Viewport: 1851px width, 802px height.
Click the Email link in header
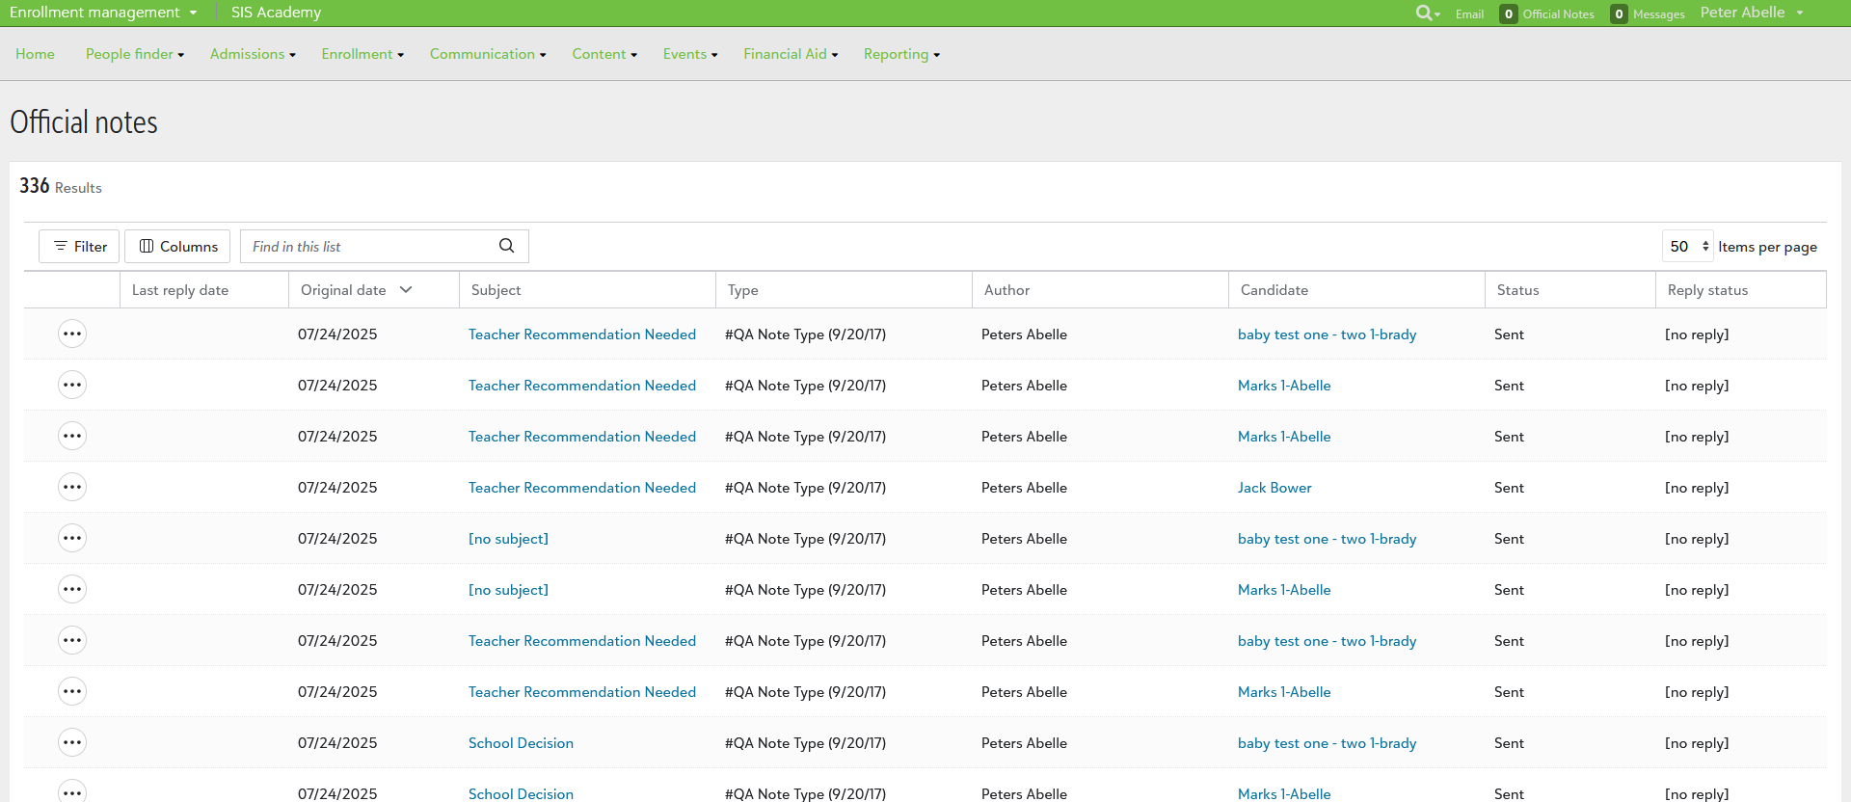pyautogui.click(x=1469, y=13)
